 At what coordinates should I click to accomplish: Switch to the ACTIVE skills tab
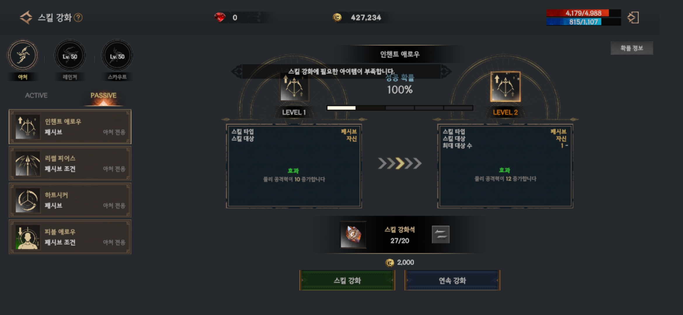36,95
